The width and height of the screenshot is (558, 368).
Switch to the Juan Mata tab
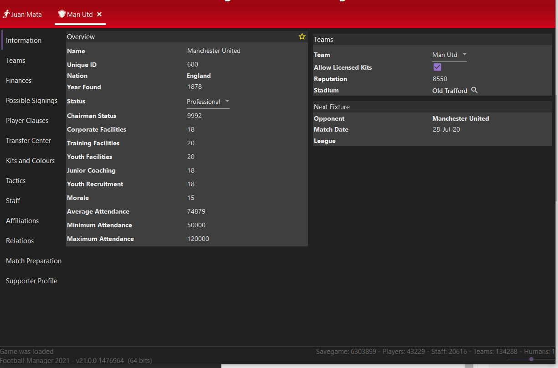(22, 14)
